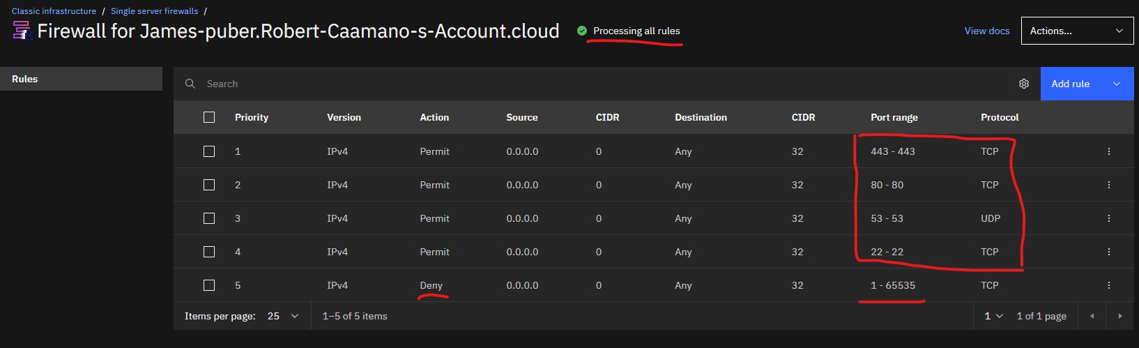Expand the Add rule chevron menu
The width and height of the screenshot is (1139, 348).
1116,84
